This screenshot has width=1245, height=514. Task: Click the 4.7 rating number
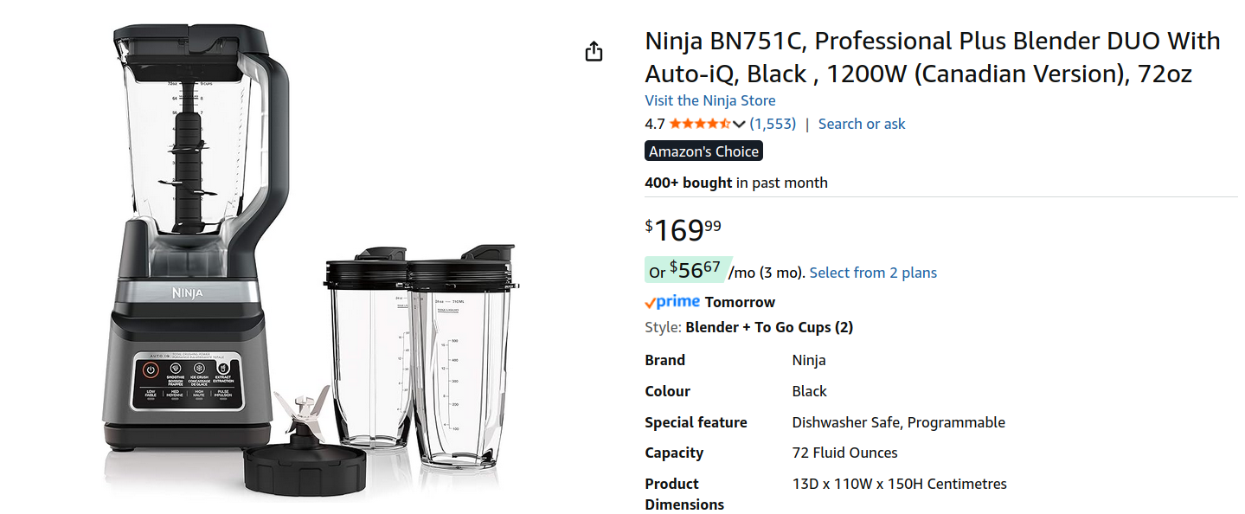654,124
